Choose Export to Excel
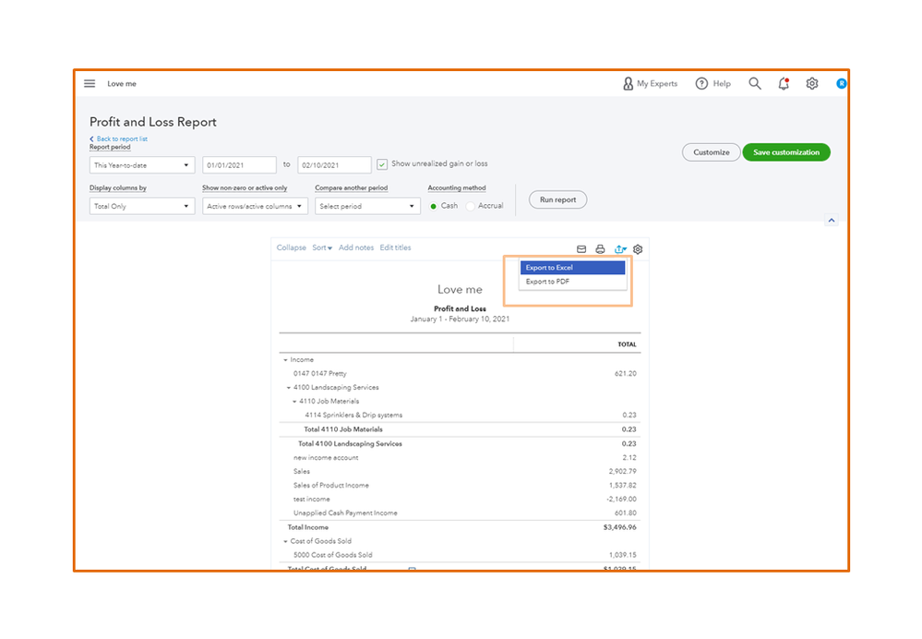The height and width of the screenshot is (639, 922). tap(572, 268)
